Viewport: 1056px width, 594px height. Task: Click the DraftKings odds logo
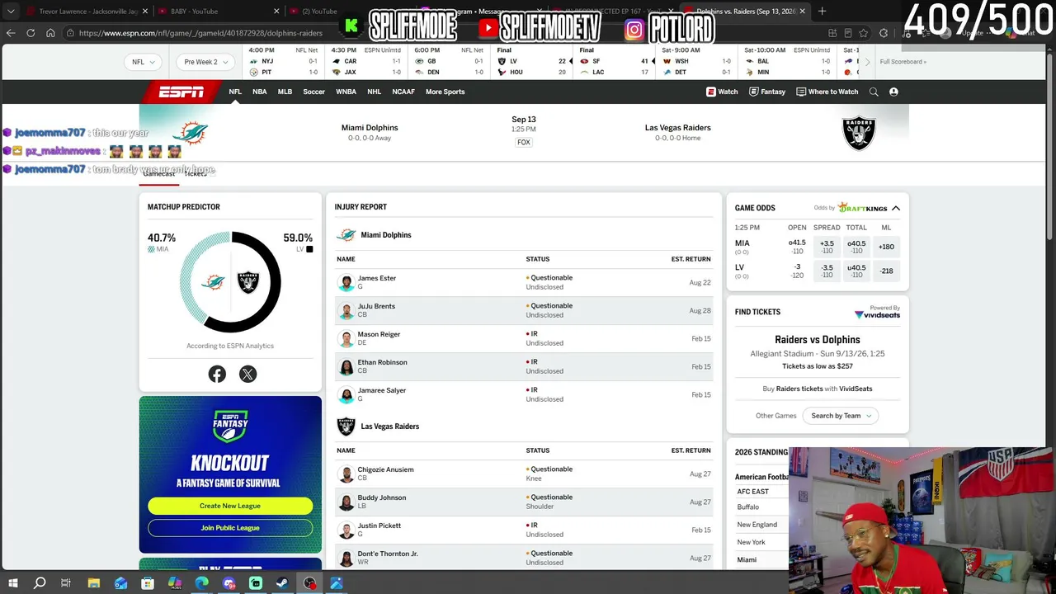click(x=862, y=208)
